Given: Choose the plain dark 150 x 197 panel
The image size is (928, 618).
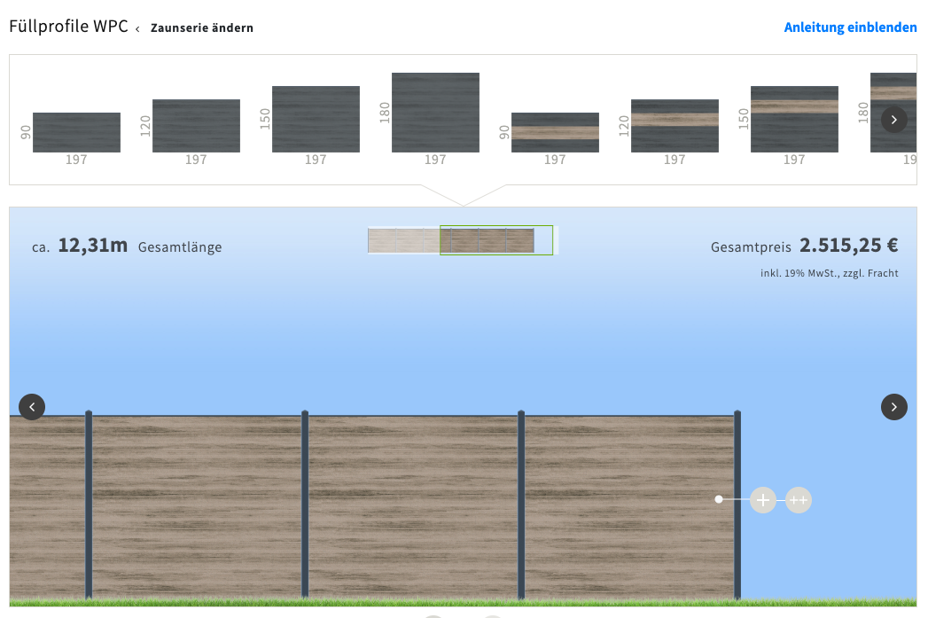Looking at the screenshot, I should click(x=316, y=120).
